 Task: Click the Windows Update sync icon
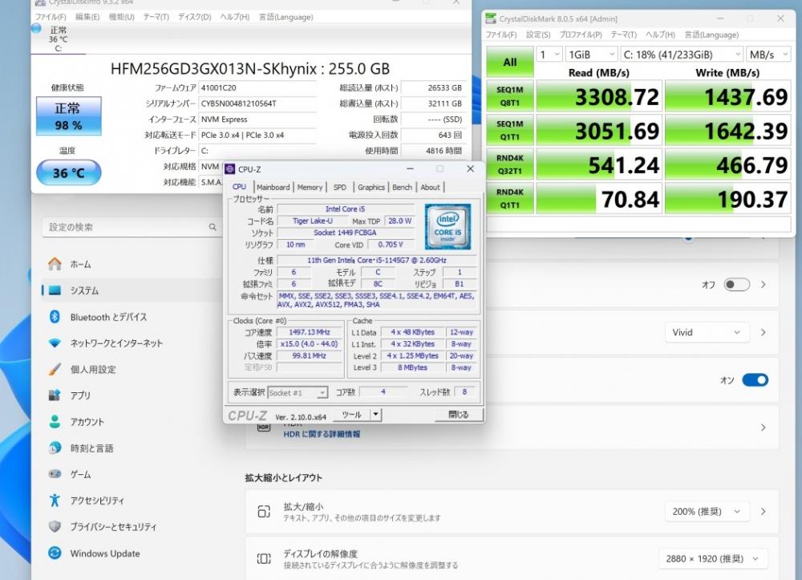(55, 553)
